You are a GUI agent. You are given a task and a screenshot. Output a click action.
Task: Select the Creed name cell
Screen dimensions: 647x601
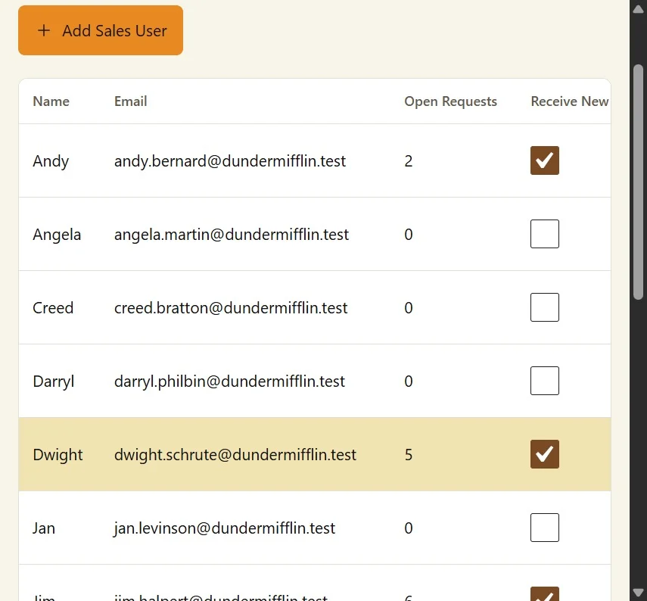tap(53, 308)
